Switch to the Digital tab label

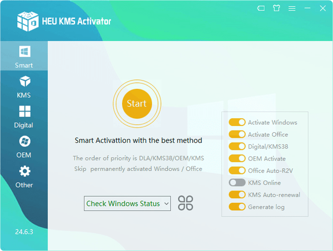[x=23, y=125]
